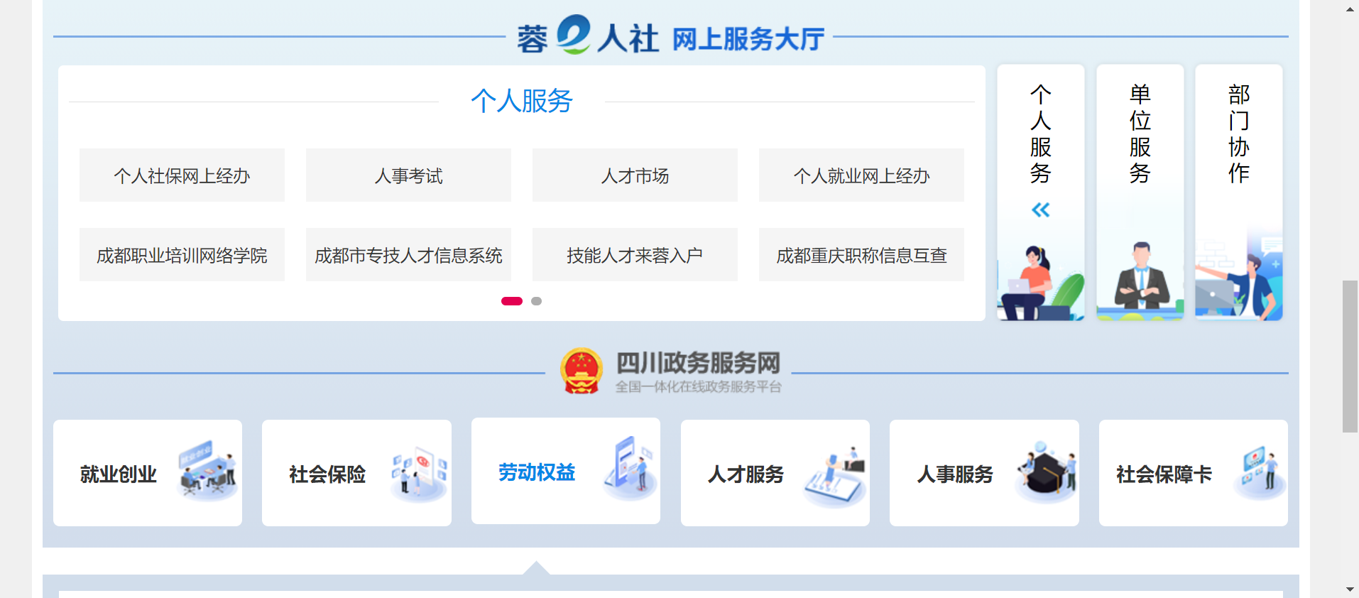The image size is (1359, 598).
Task: Click the presenter illustration under 部门协作
Action: coord(1239,278)
